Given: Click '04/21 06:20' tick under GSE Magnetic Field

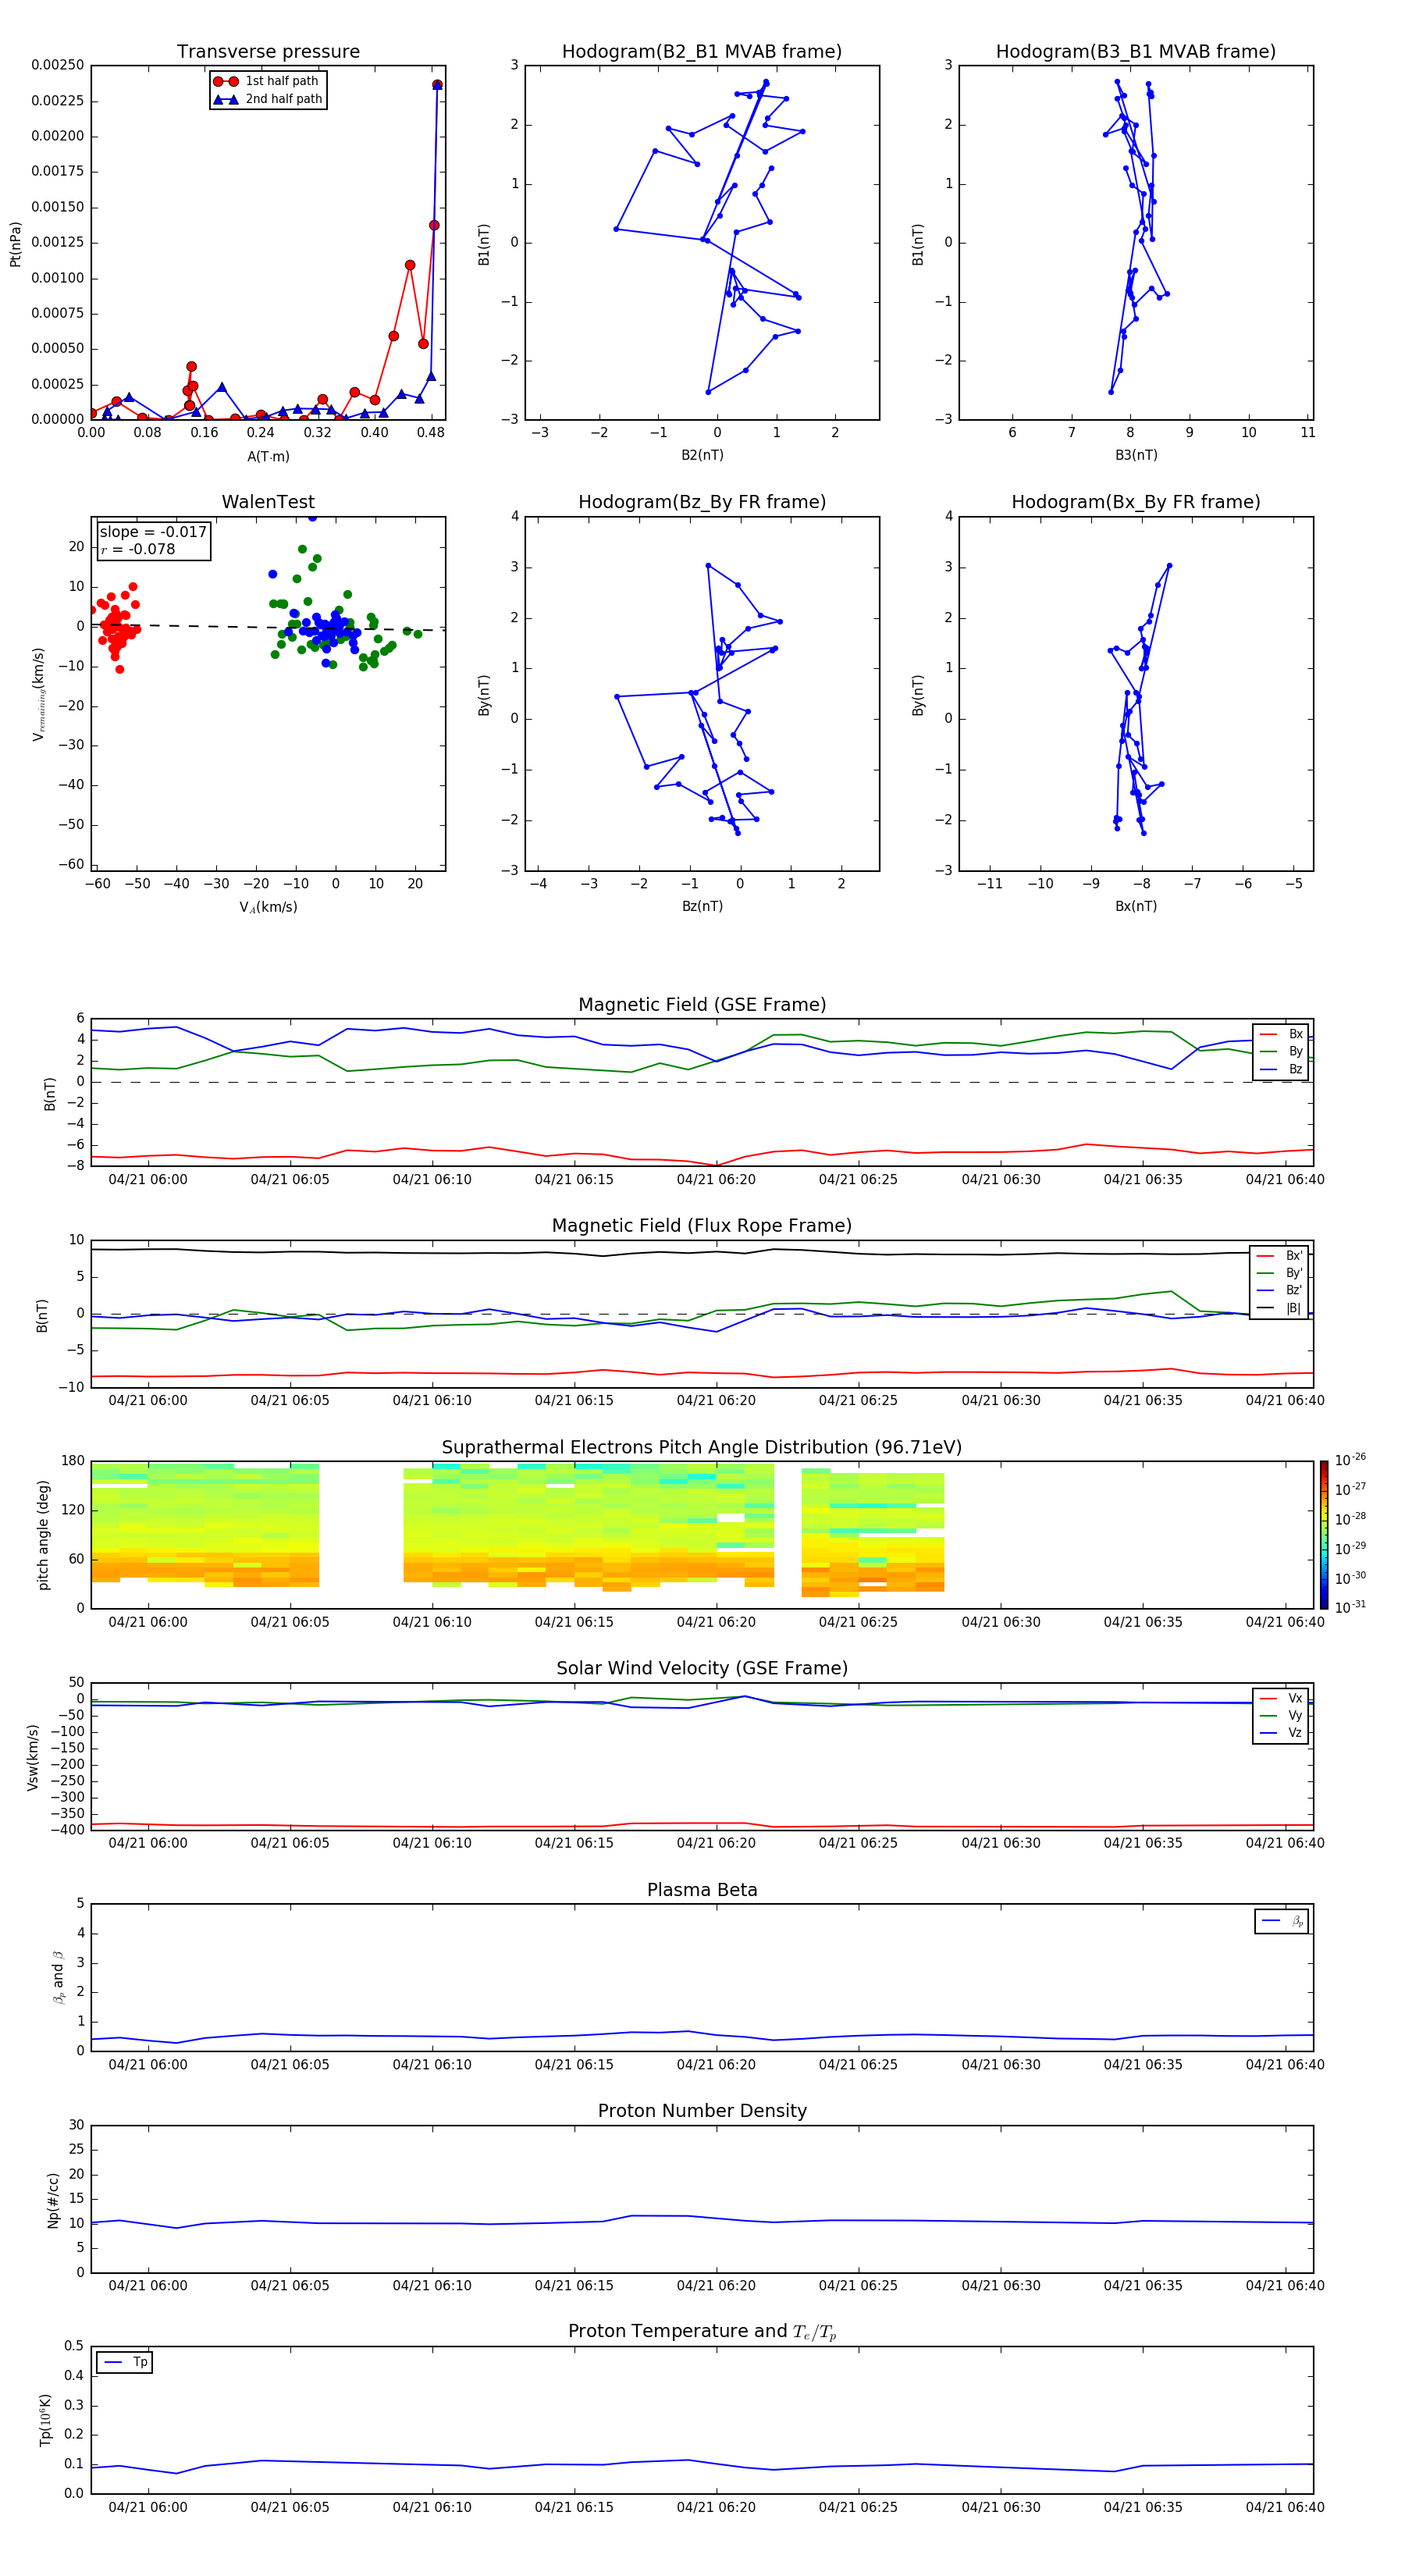Looking at the screenshot, I should pos(716,1180).
